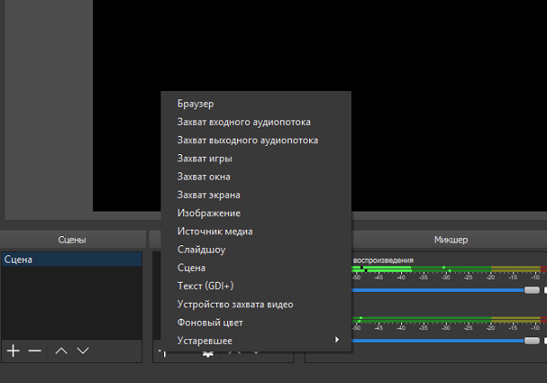The height and width of the screenshot is (383, 547).
Task: Add a Захват игры source
Action: point(204,159)
